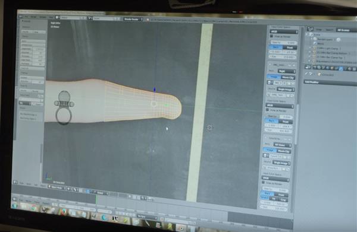Open the Axis All Views dropdown
The height and width of the screenshot is (232, 357).
coord(282,145)
